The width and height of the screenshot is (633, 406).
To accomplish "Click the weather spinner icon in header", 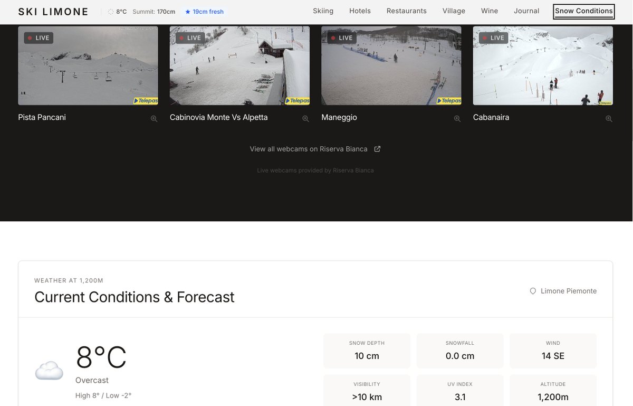I will (111, 12).
